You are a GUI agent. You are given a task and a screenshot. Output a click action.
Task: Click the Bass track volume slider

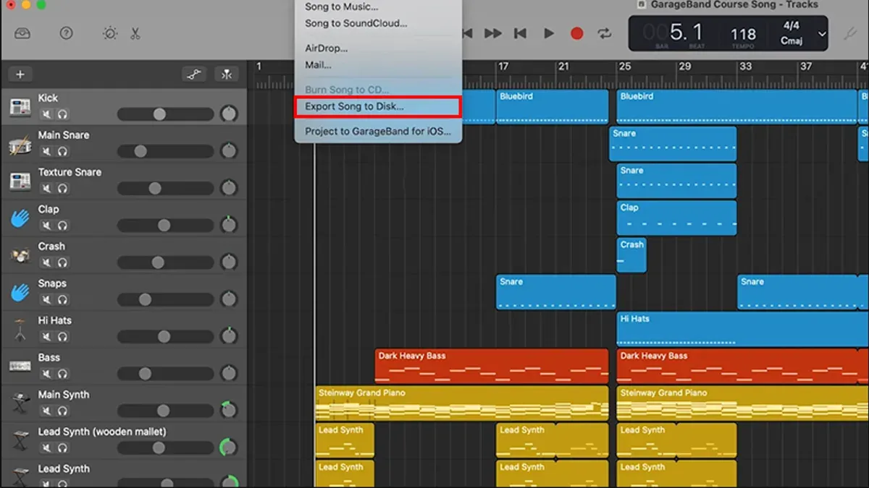pos(165,374)
